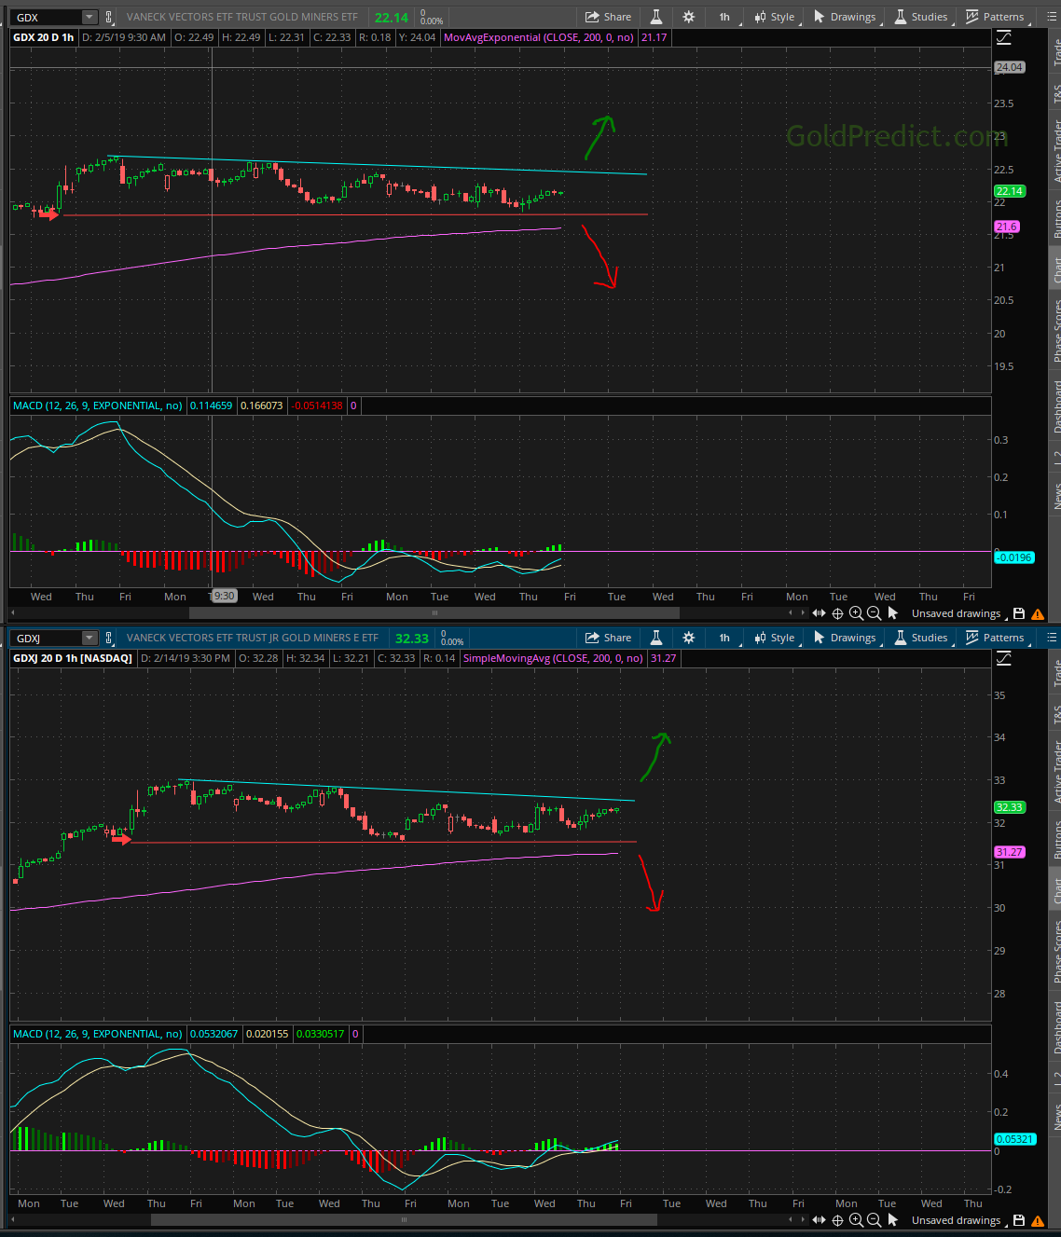Expand the GDX symbol dropdown arrow
The height and width of the screenshot is (1237, 1061).
click(90, 17)
